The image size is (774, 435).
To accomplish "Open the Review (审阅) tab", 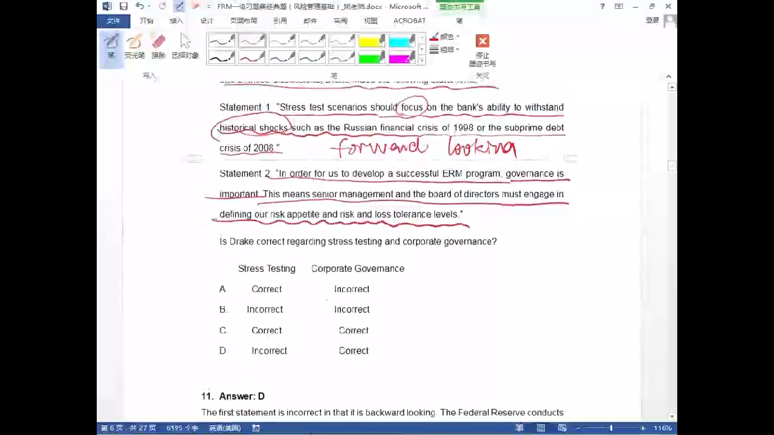I will (341, 21).
